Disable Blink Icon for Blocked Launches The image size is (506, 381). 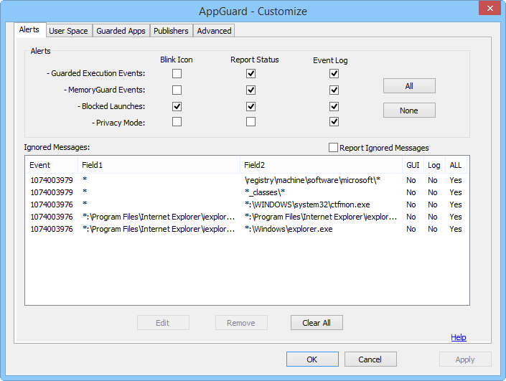pyautogui.click(x=177, y=106)
